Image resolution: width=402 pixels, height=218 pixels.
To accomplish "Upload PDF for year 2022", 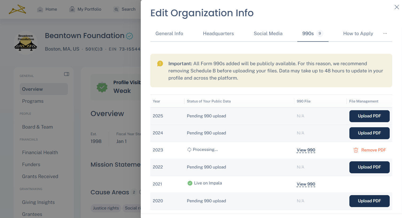I will point(369,167).
